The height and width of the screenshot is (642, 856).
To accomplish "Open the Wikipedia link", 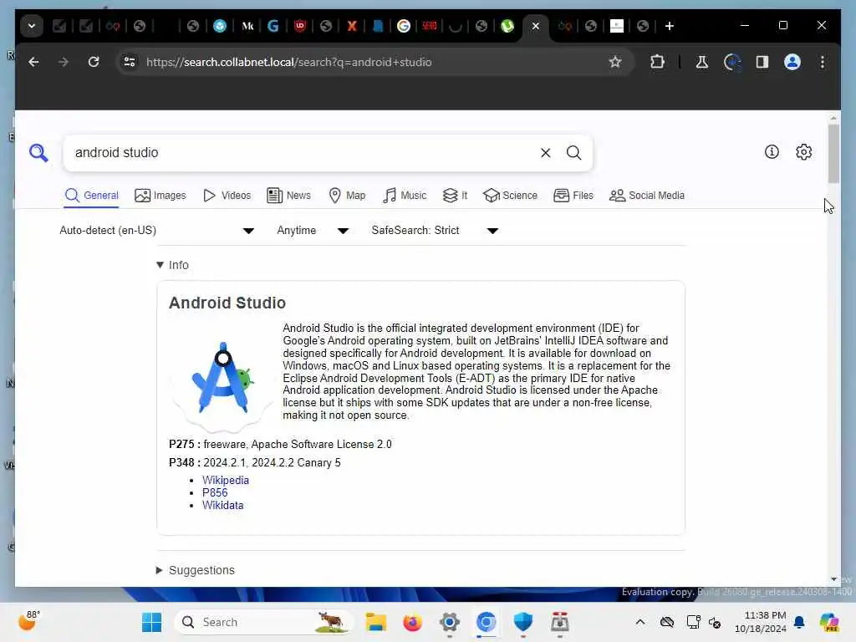I will tap(226, 481).
